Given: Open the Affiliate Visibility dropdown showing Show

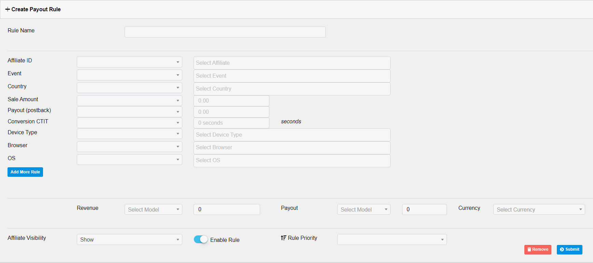Looking at the screenshot, I should tap(129, 239).
